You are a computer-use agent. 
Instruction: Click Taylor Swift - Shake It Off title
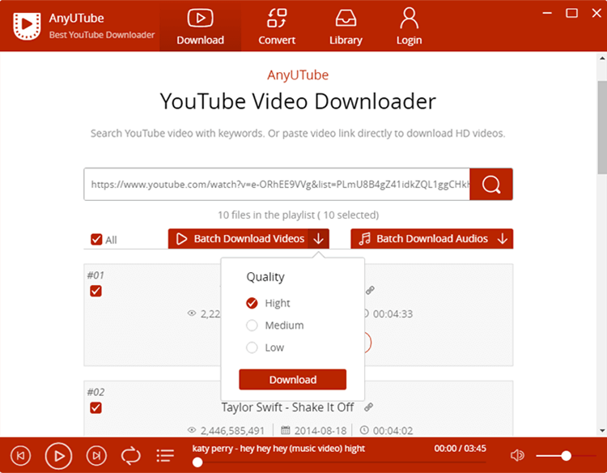(287, 407)
